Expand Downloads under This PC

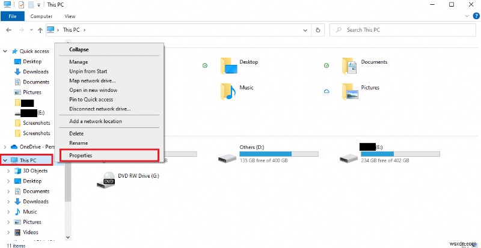[8, 202]
